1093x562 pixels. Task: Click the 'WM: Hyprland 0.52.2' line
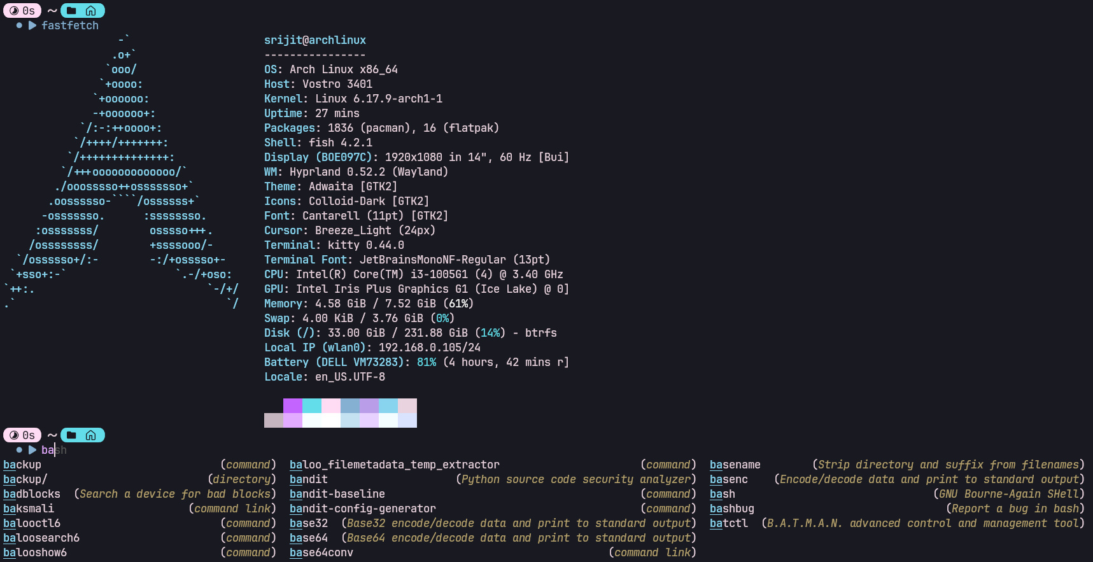pyautogui.click(x=356, y=172)
